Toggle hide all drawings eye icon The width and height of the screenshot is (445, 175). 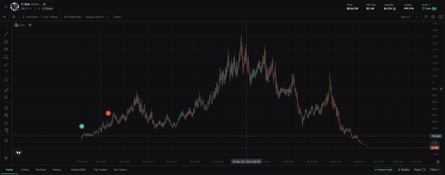click(x=6, y=130)
